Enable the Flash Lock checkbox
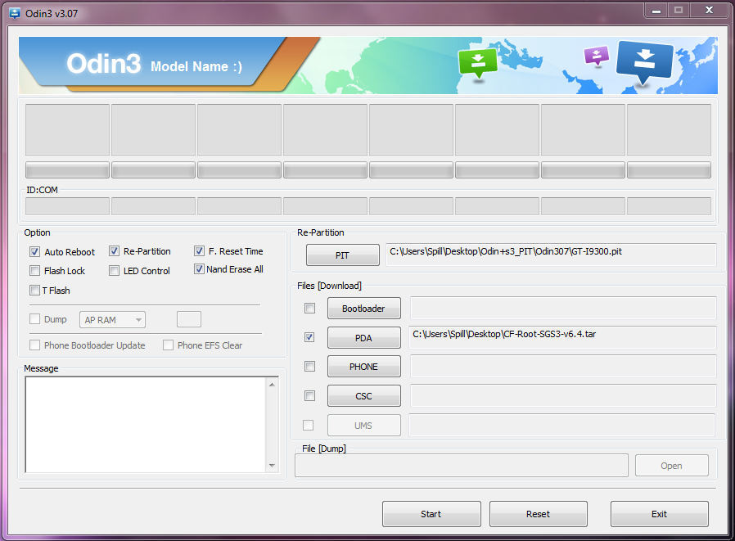Viewport: 735px width, 541px height. tap(34, 270)
